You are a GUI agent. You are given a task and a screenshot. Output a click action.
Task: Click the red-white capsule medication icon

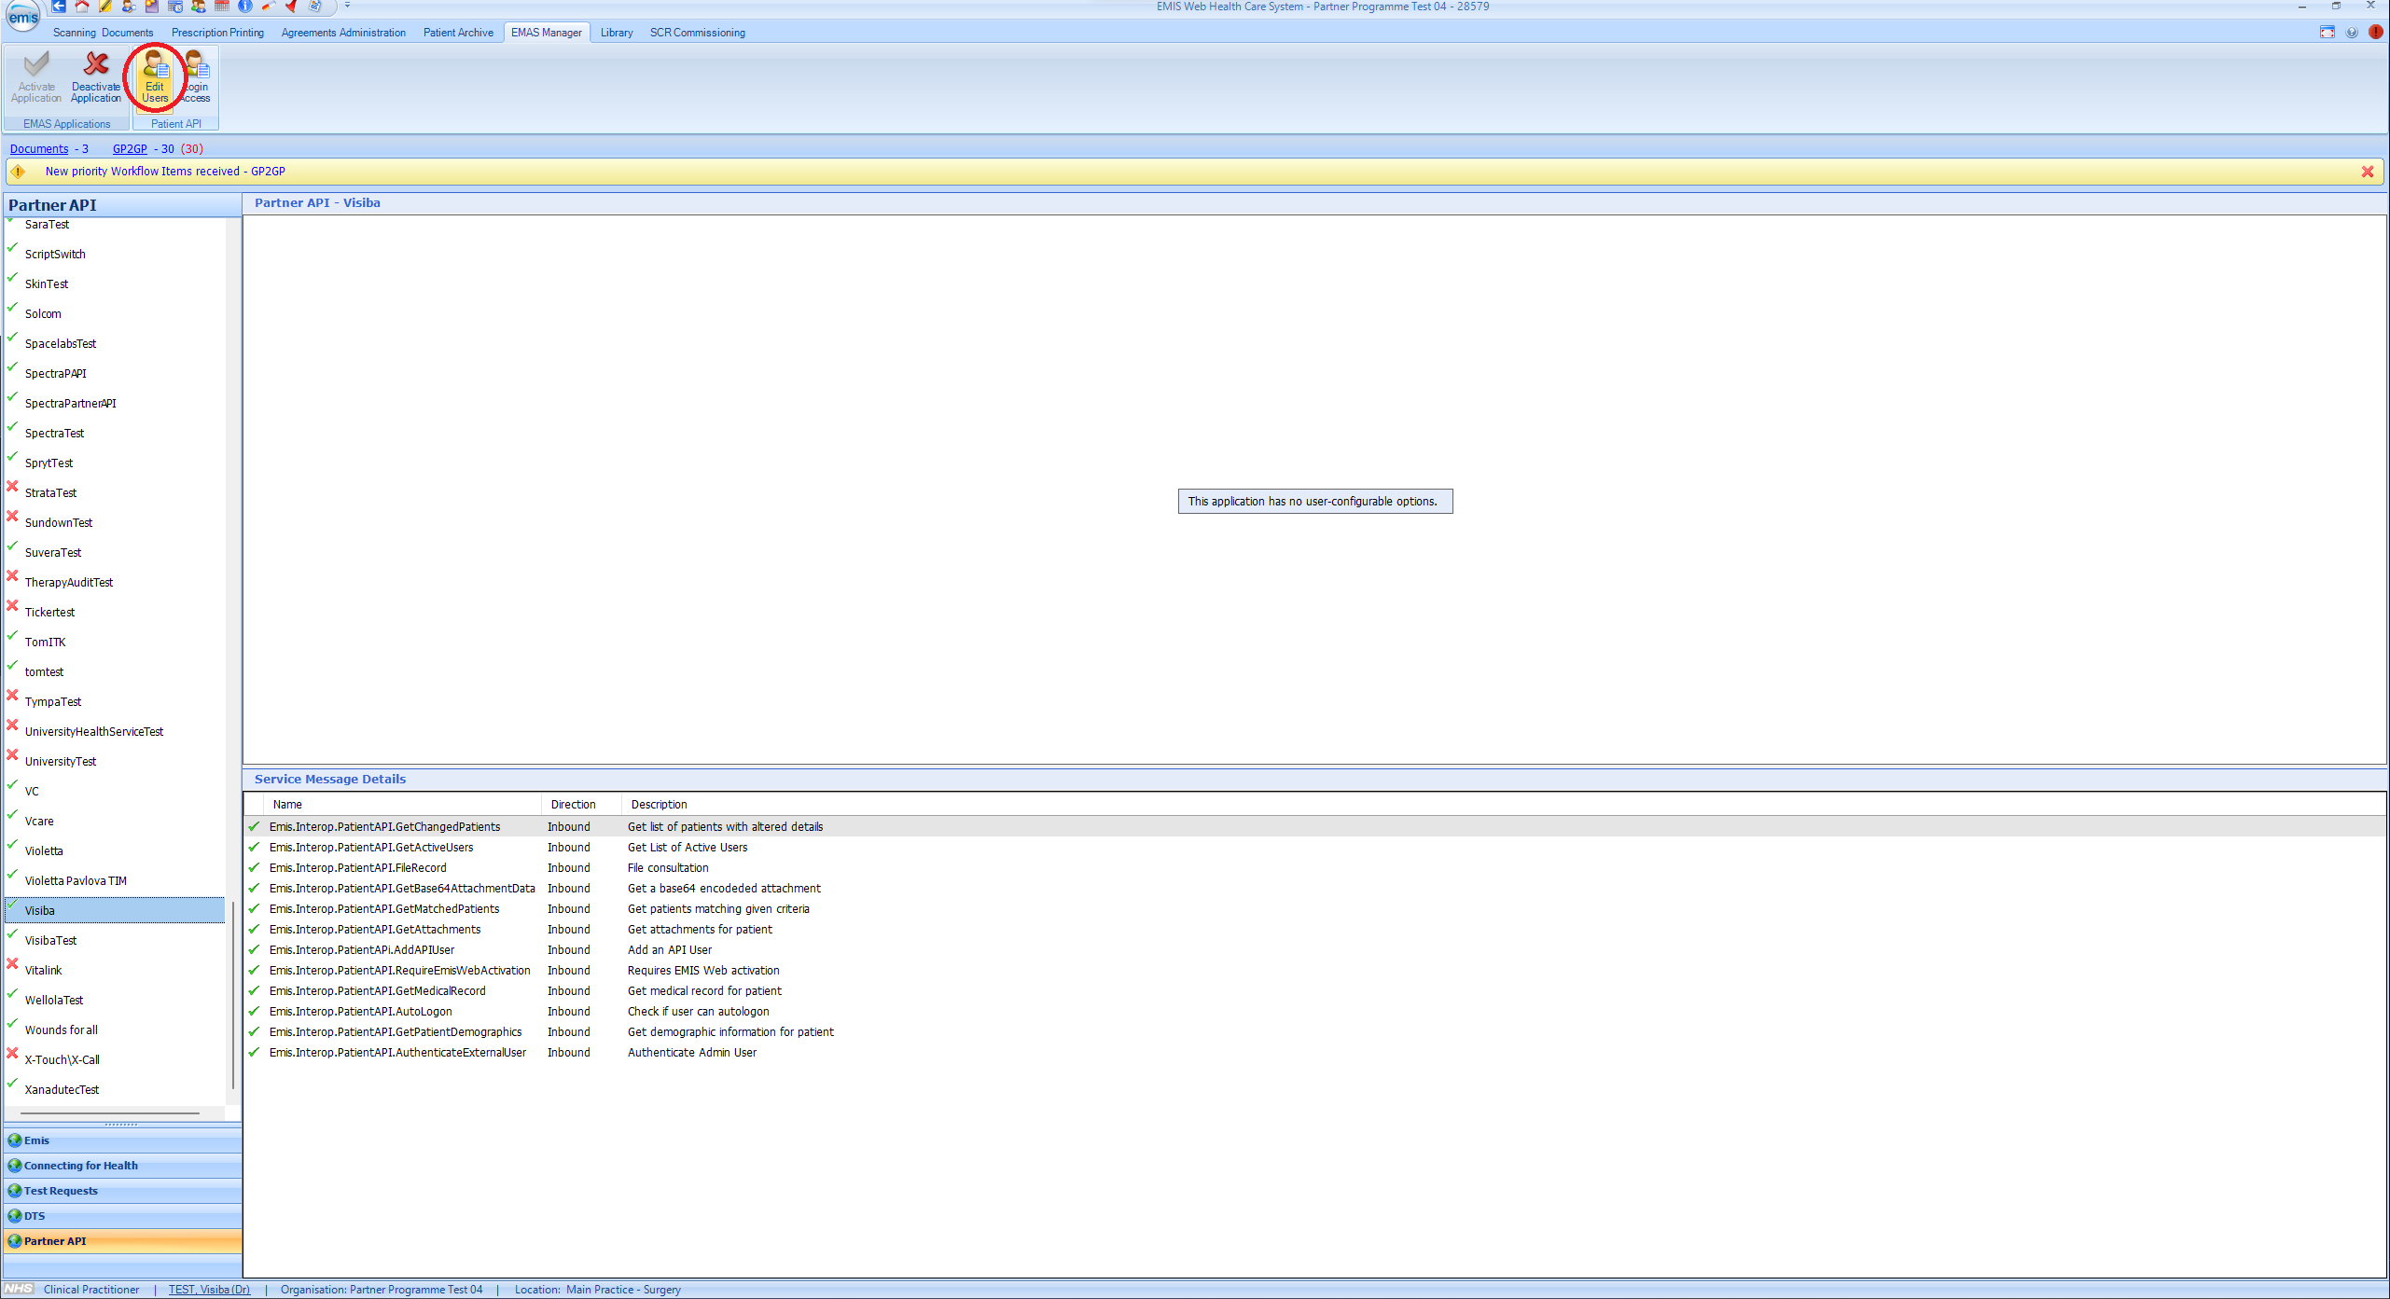click(x=269, y=7)
